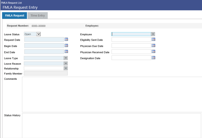202x138 pixels.
Task: Click inside the Status History box
Action: tap(112, 125)
